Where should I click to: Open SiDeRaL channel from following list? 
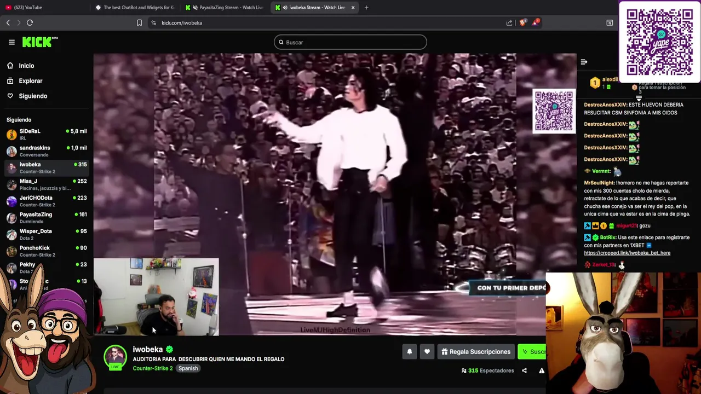[46, 134]
